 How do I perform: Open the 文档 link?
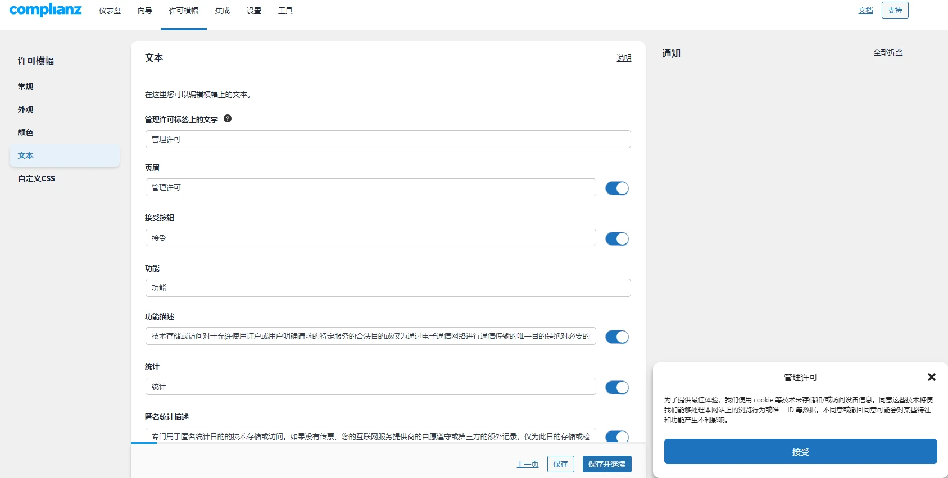(x=865, y=10)
